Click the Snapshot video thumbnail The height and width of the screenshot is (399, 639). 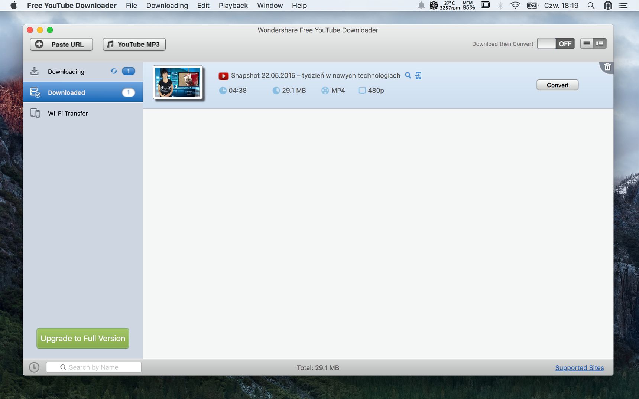[178, 82]
